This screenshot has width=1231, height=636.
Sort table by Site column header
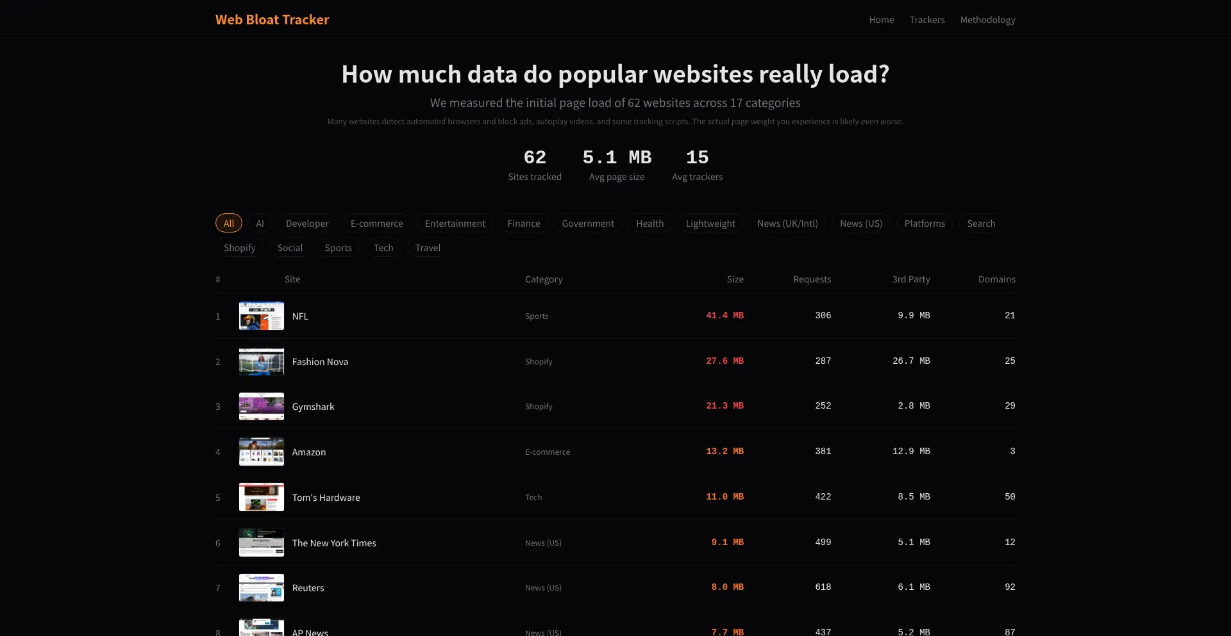point(292,279)
